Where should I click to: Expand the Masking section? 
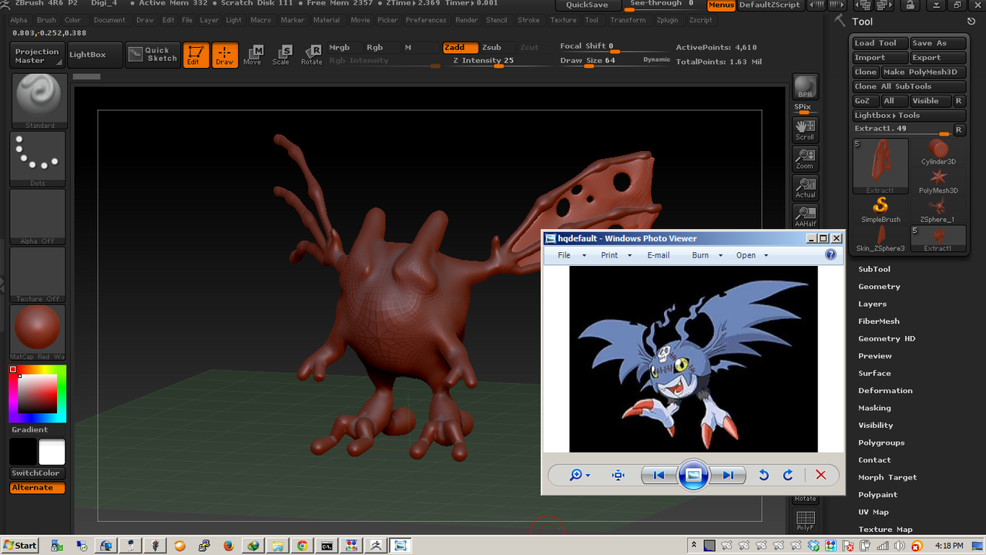coord(874,408)
